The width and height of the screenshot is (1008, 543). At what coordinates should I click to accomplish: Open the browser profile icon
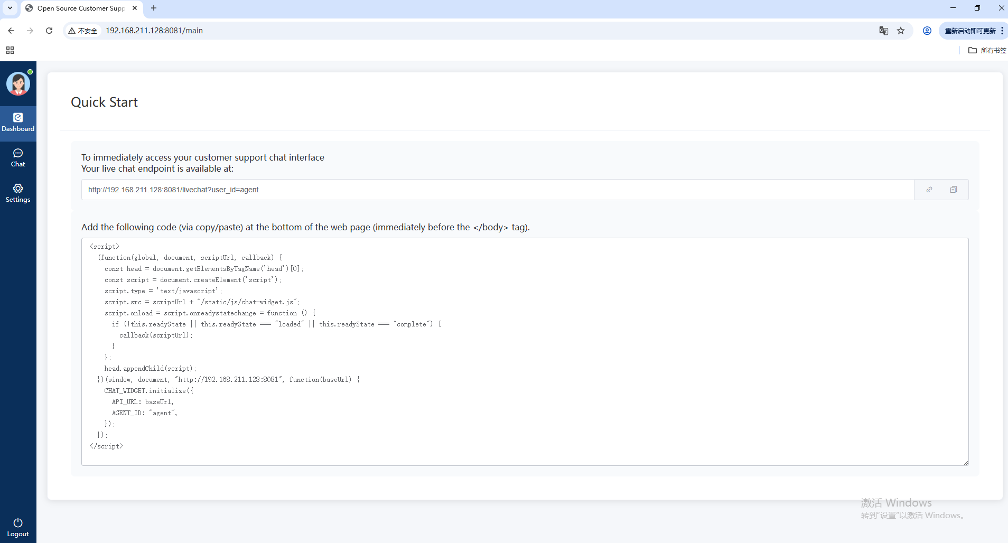(927, 31)
